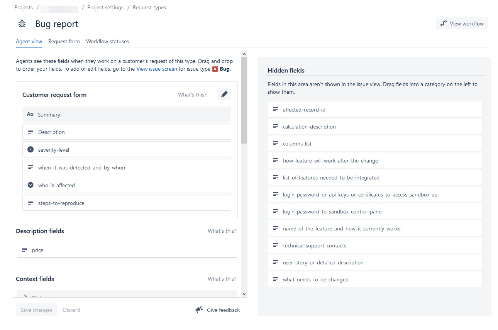
Task: Select the technical-support-contacts hidden field label
Action: (x=315, y=245)
